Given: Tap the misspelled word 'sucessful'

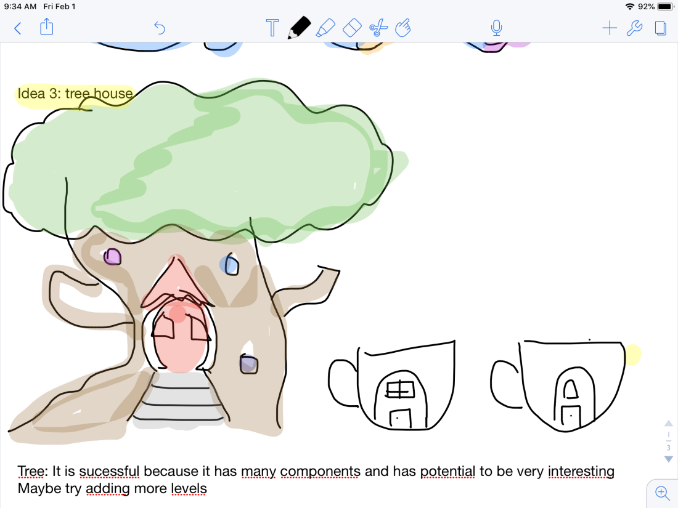Looking at the screenshot, I should [x=110, y=472].
